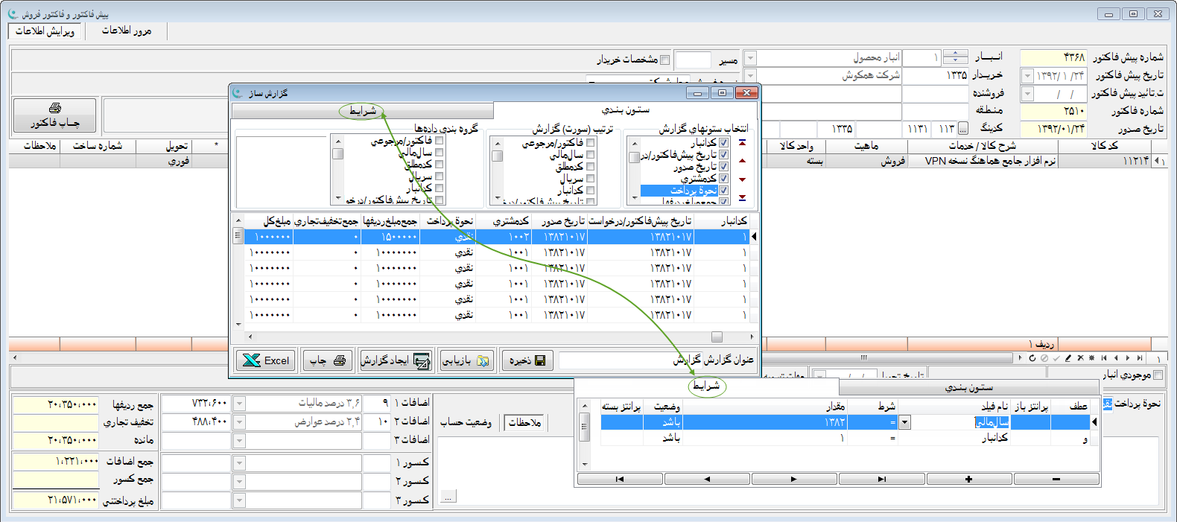
Task: Click the چاپ print button in report builder
Action: click(328, 360)
